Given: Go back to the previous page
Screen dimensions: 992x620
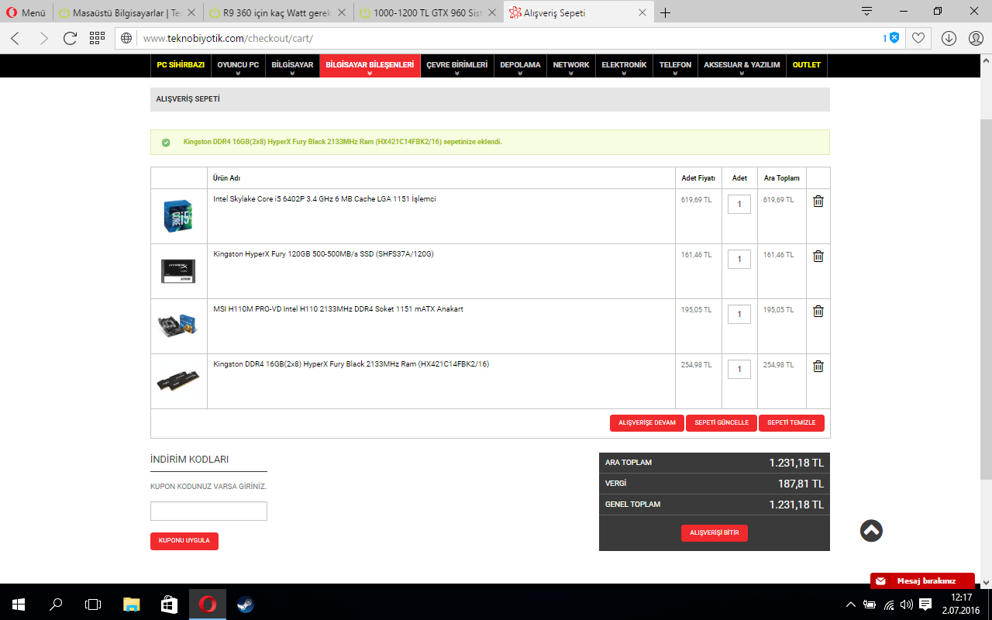Looking at the screenshot, I should [15, 38].
